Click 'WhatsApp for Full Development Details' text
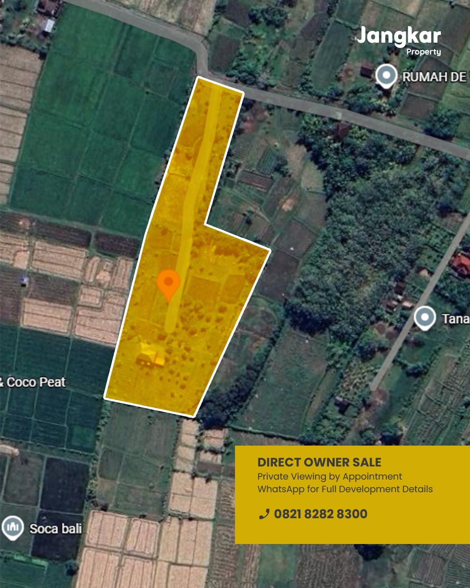The width and height of the screenshot is (470, 588). [x=345, y=489]
